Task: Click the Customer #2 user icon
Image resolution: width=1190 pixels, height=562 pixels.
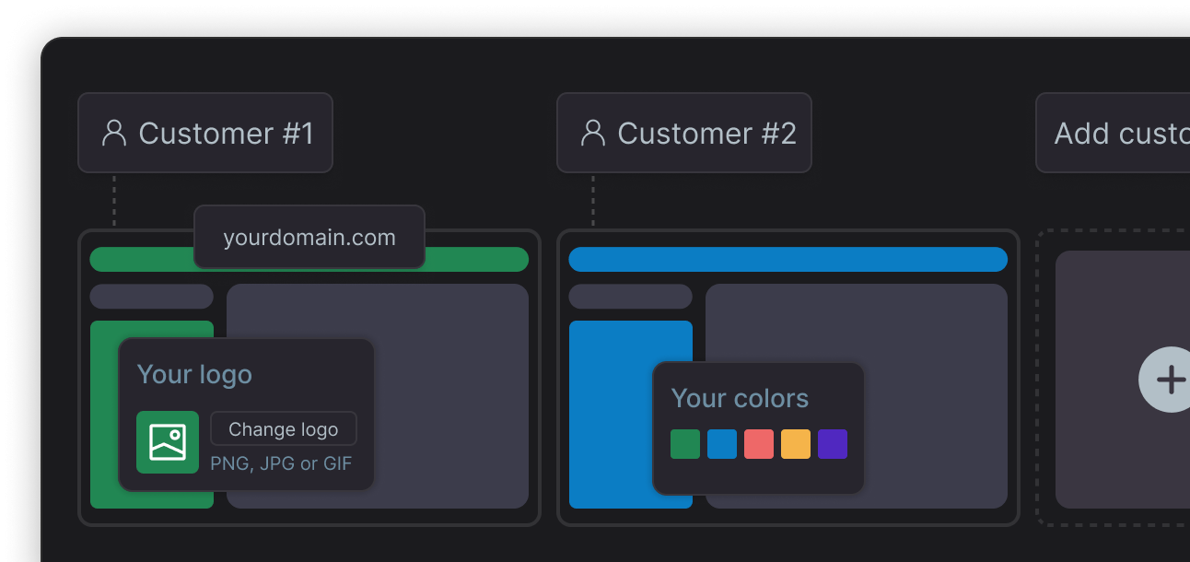Action: (x=593, y=133)
